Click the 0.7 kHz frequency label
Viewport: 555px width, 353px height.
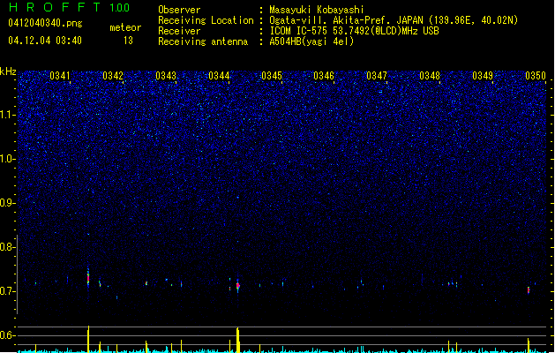6,291
